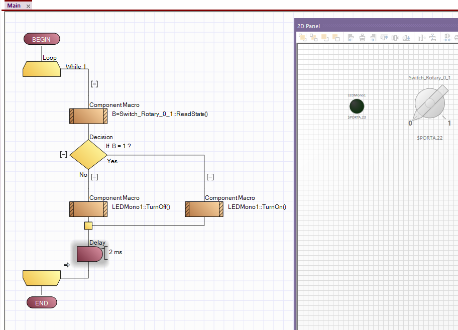The image size is (458, 330).
Task: Click the Align horizontal centers icon
Action: [362, 38]
